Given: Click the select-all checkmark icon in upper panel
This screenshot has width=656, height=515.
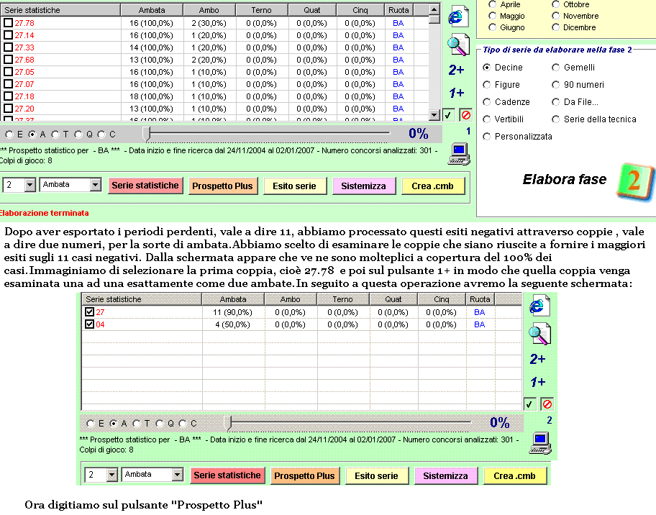Looking at the screenshot, I should [x=448, y=114].
